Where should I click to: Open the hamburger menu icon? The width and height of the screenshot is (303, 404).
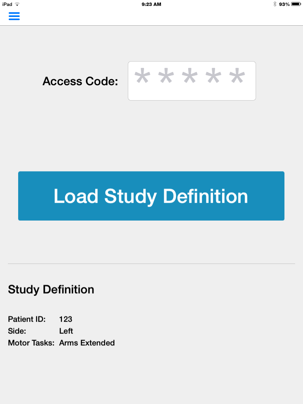click(14, 16)
